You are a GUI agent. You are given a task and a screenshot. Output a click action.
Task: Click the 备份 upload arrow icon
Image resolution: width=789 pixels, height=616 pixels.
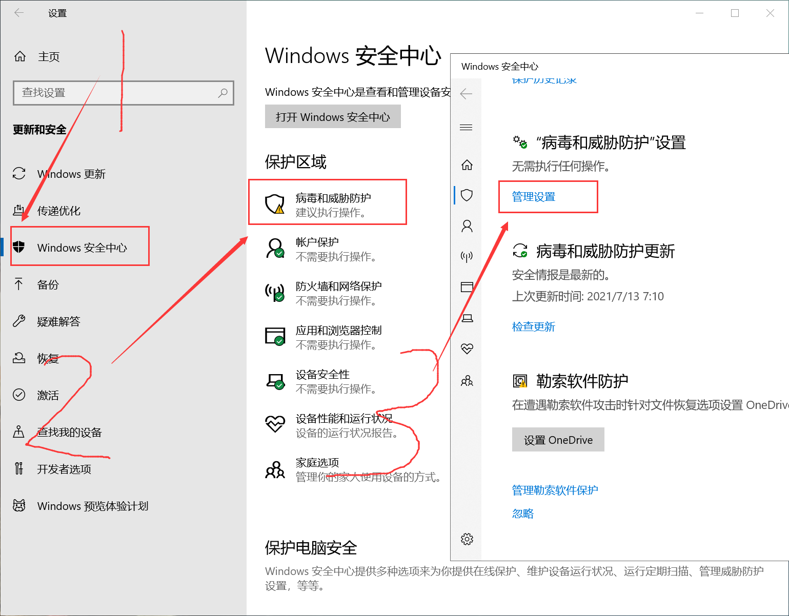(x=19, y=284)
